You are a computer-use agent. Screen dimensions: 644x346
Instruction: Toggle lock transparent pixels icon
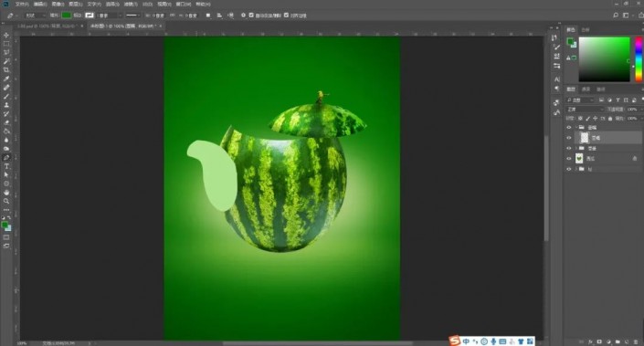click(x=580, y=118)
